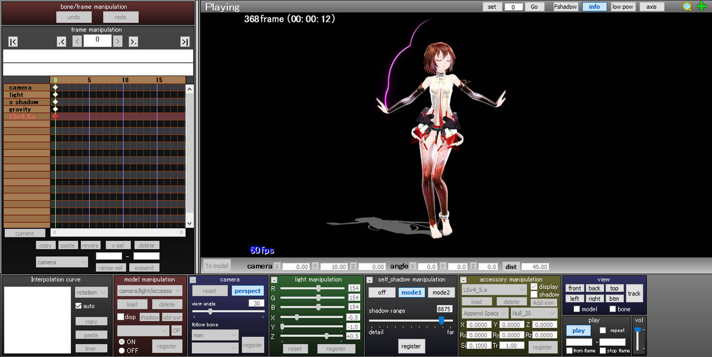The height and width of the screenshot is (357, 712).
Task: Open the LSv4_5.x accessory dropdown
Action: click(x=494, y=290)
